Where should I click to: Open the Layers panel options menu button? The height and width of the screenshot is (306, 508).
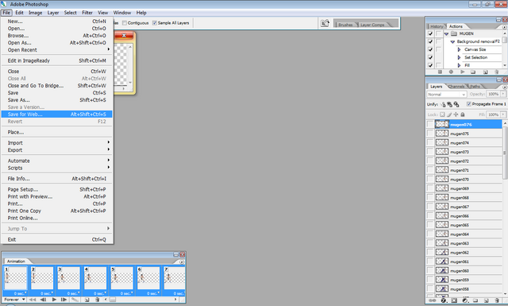(504, 87)
